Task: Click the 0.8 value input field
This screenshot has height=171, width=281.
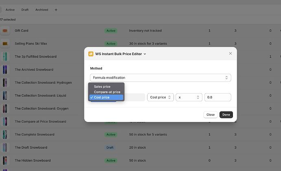Action: pos(217,97)
